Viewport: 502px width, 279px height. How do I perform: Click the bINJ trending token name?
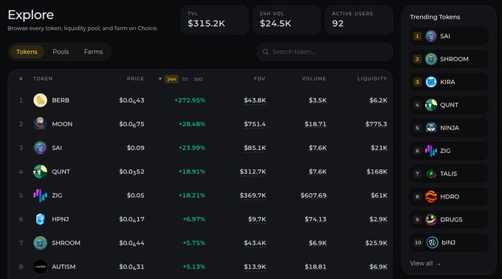pos(449,243)
